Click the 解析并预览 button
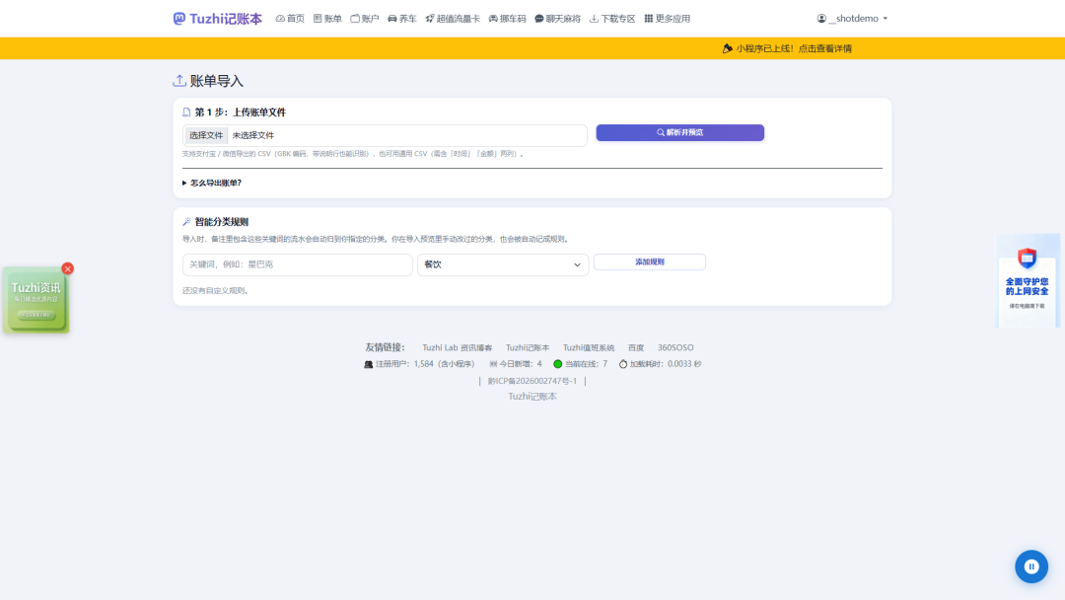 tap(679, 132)
